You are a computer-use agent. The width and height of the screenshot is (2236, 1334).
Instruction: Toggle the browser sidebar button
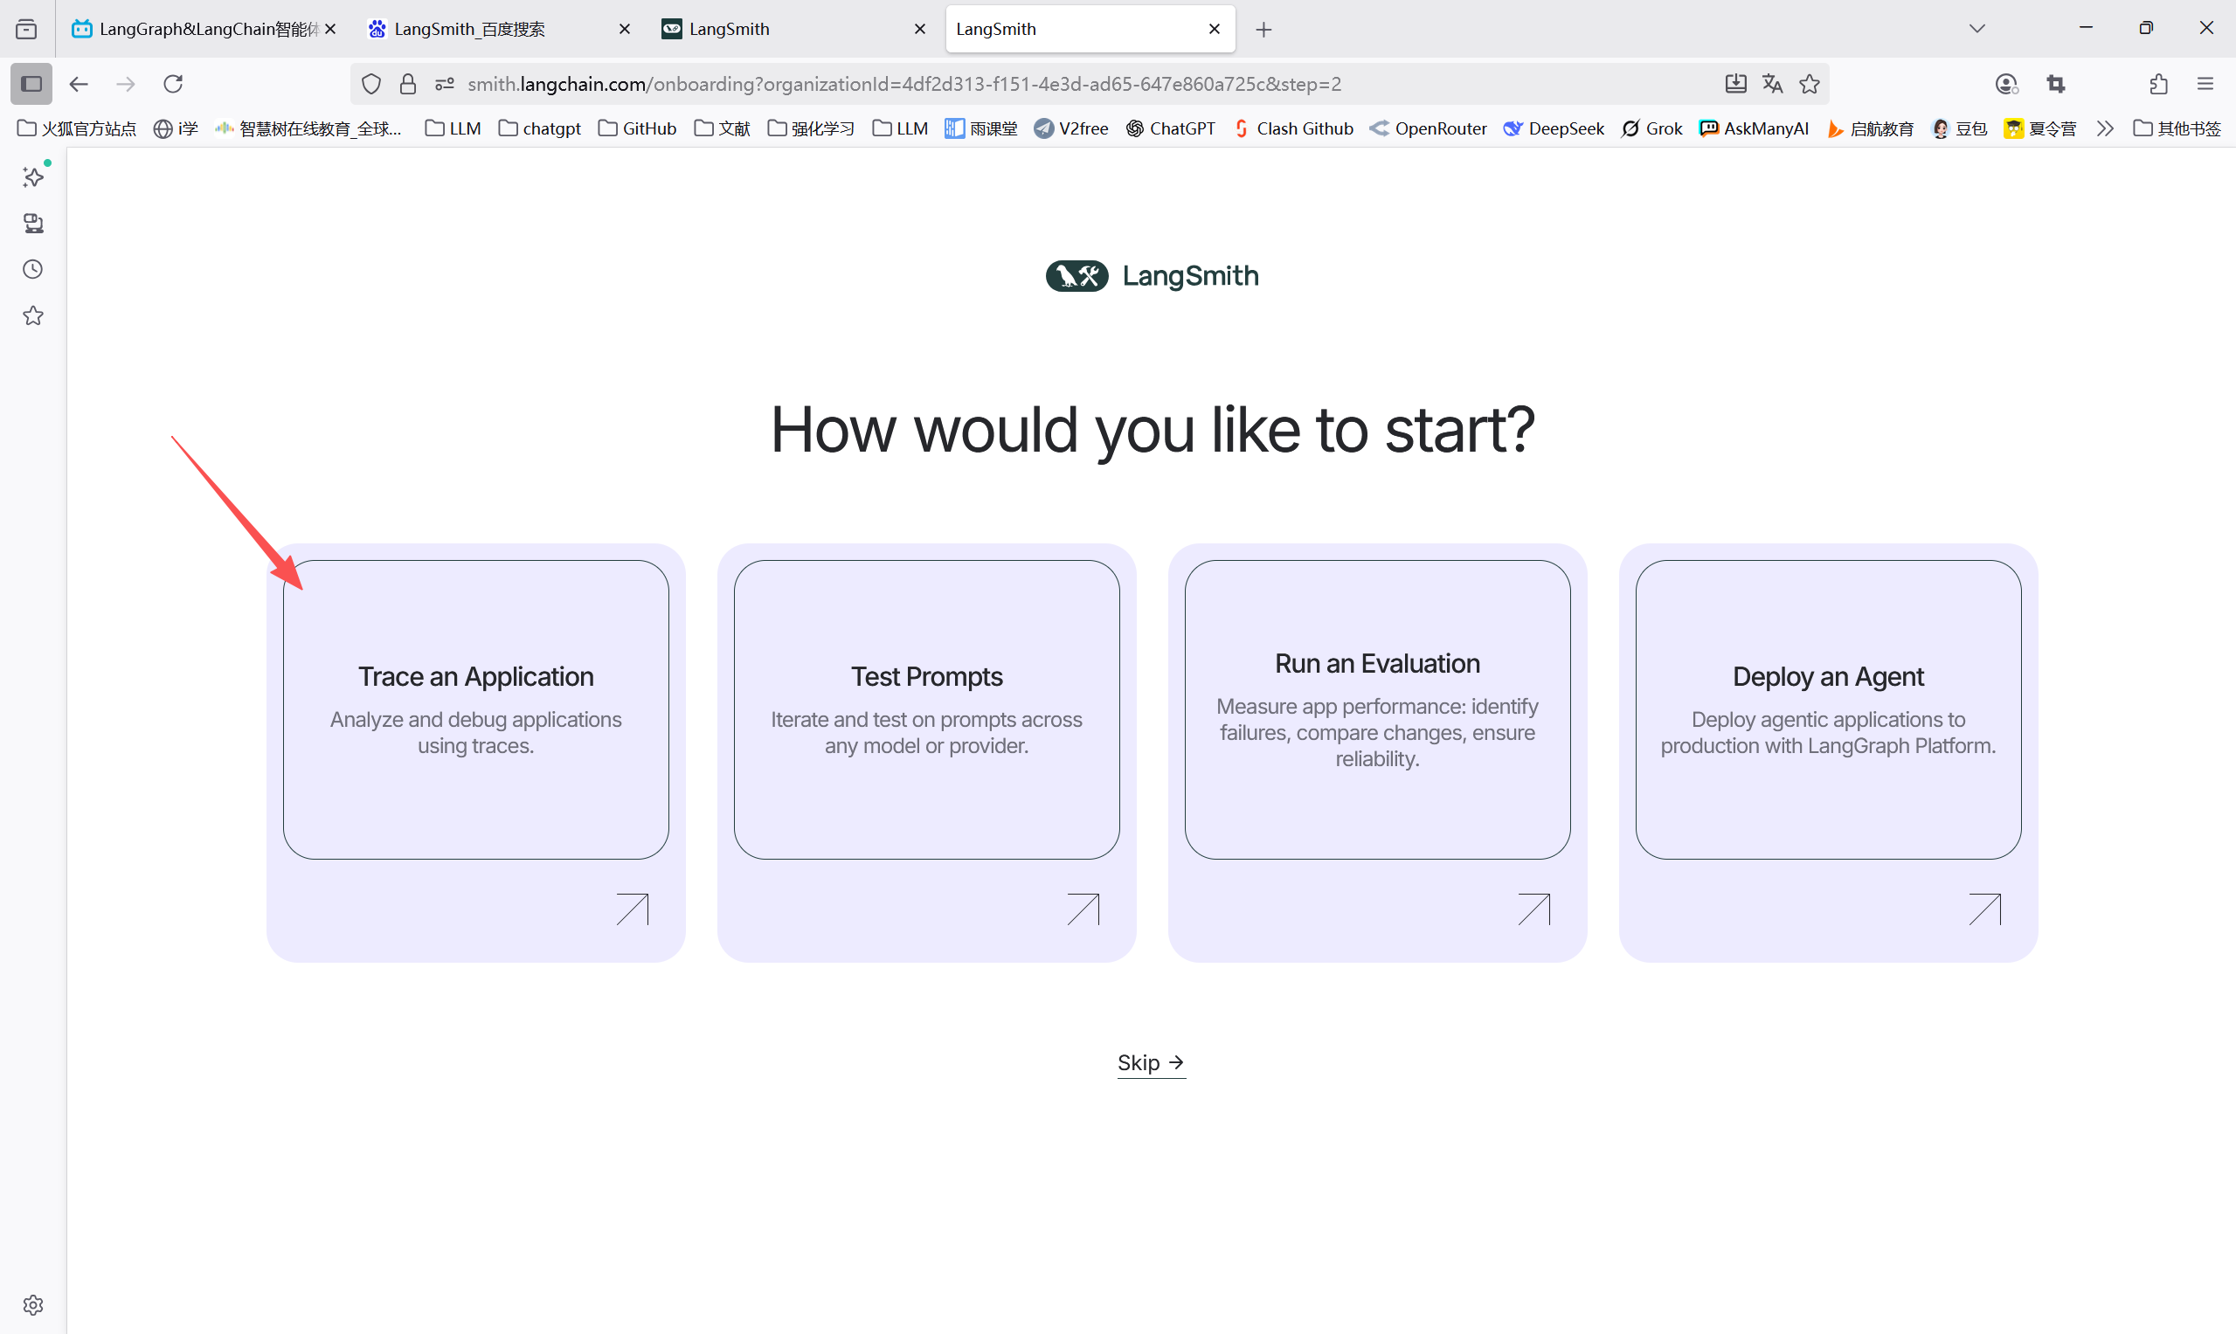click(x=31, y=84)
